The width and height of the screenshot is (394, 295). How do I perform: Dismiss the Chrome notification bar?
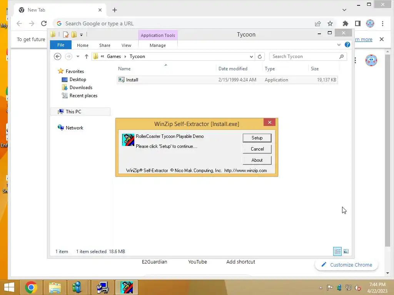381,39
